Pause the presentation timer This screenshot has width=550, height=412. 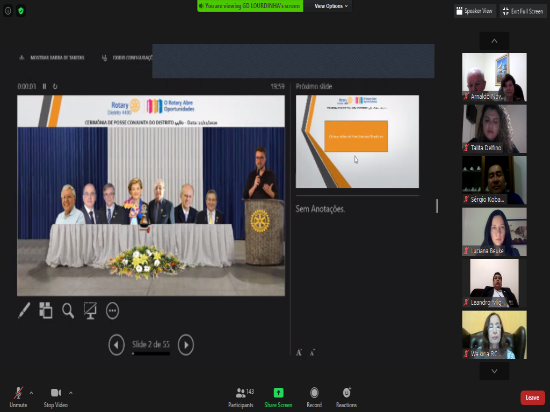(x=45, y=86)
